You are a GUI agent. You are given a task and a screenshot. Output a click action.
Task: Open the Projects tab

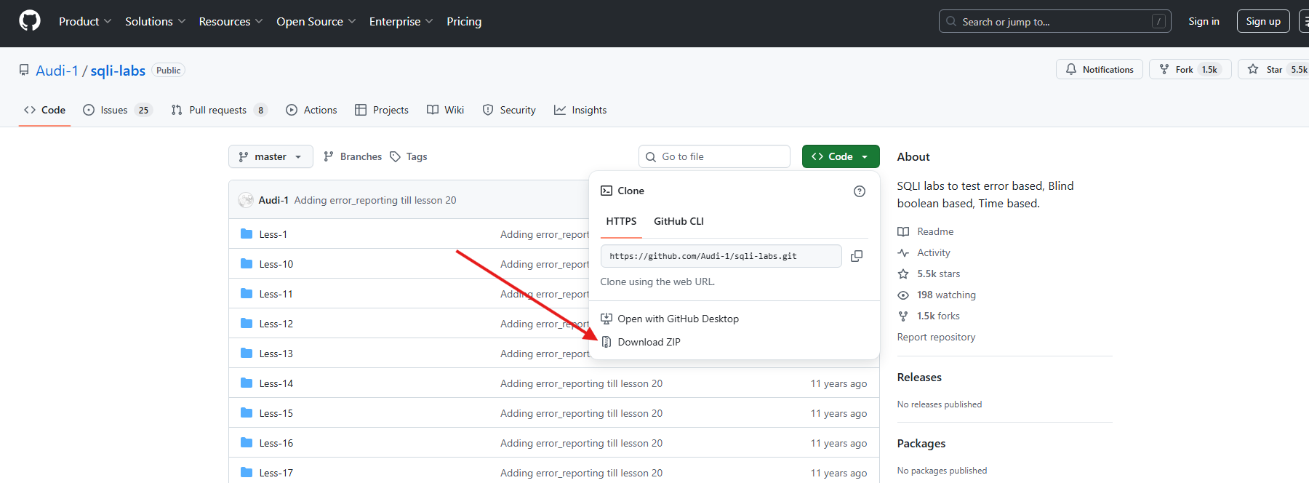click(x=382, y=110)
